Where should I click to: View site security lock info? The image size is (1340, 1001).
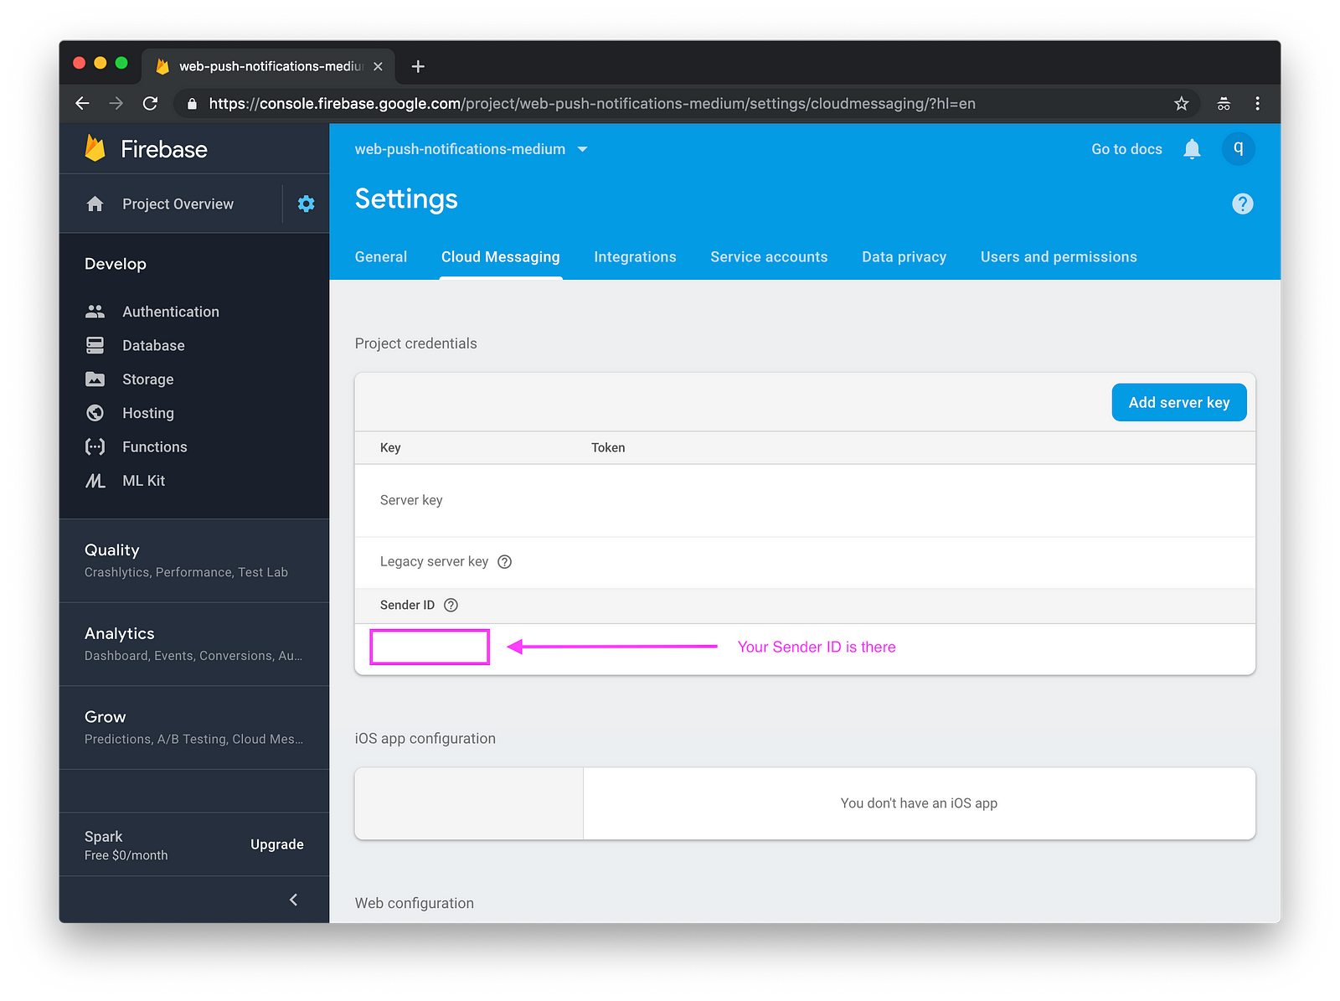pos(192,103)
